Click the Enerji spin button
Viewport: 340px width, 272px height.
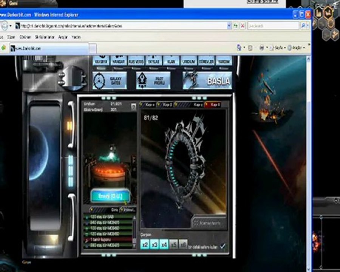tap(110, 196)
